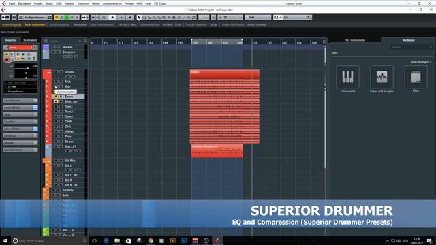
Task: Expand the Equalizer inspector section
Action: click(x=20, y=122)
